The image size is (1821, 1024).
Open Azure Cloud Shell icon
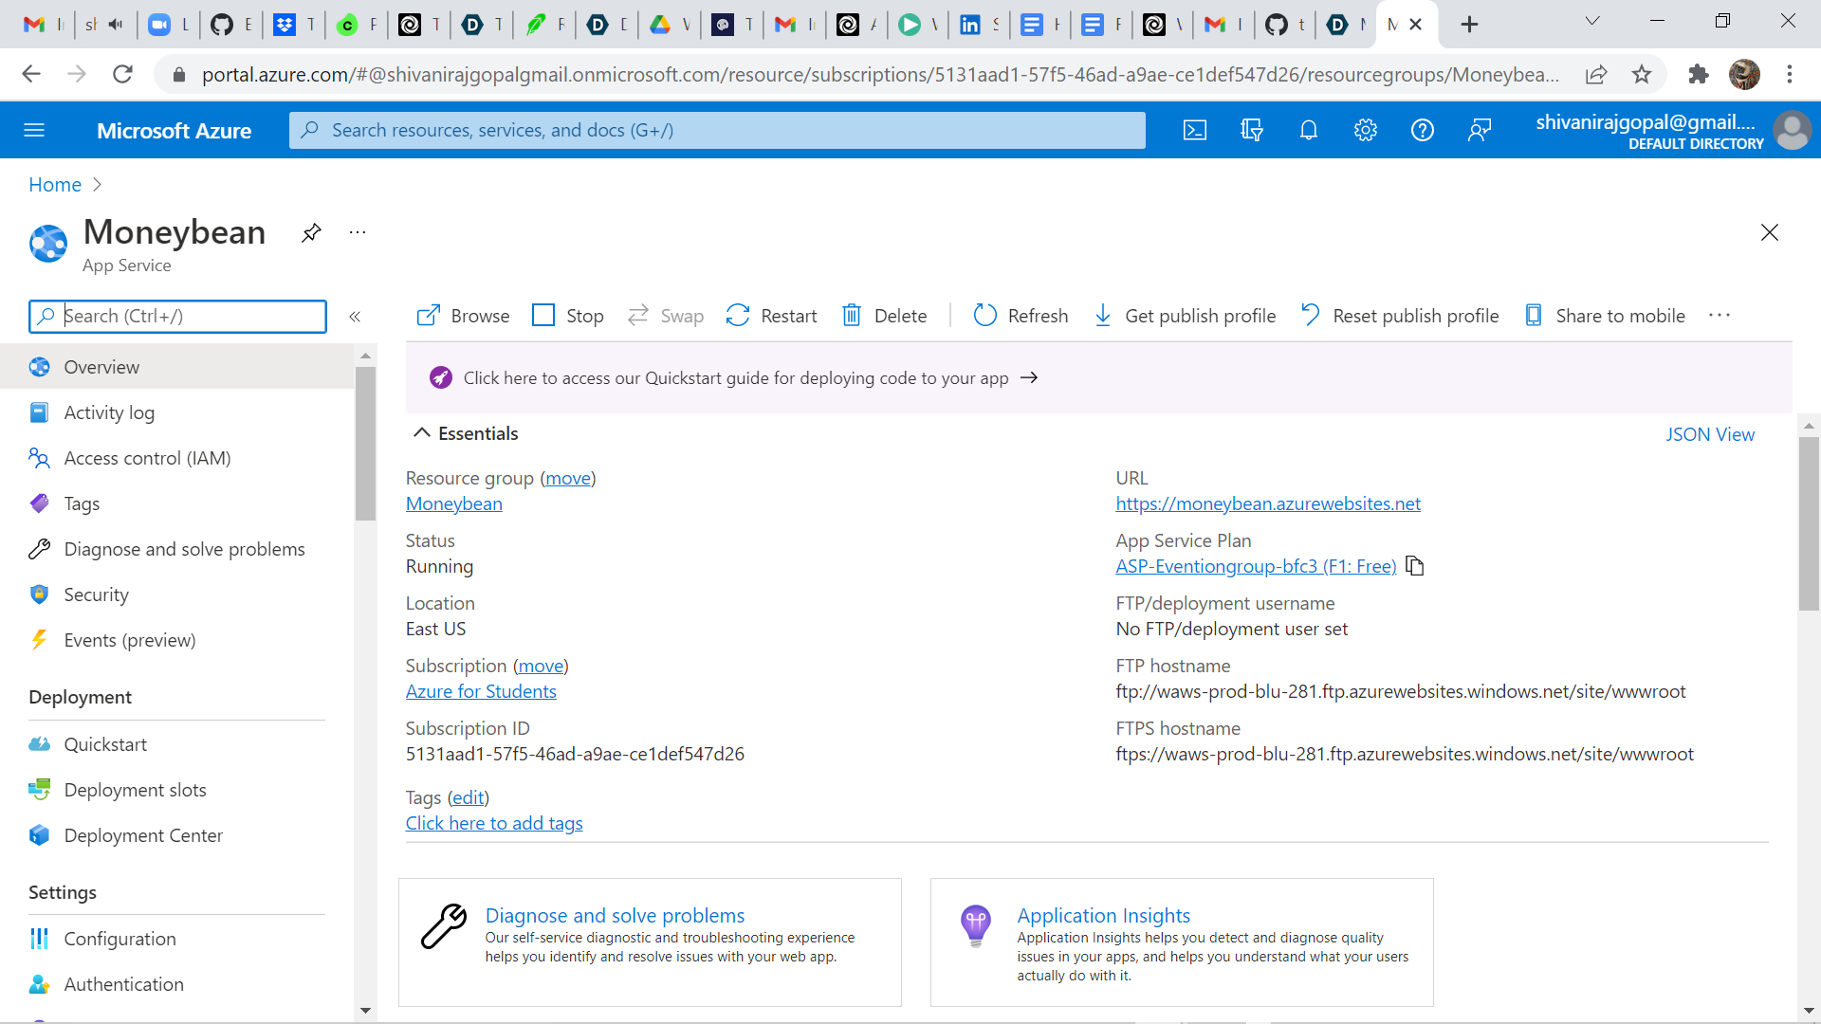click(1195, 131)
